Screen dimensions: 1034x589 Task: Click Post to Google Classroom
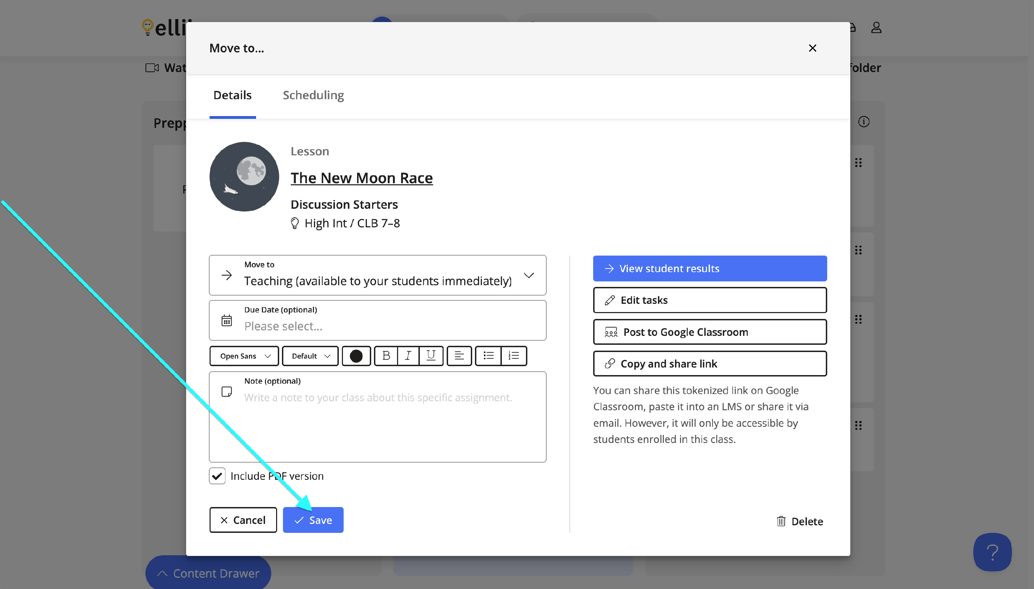tap(709, 332)
